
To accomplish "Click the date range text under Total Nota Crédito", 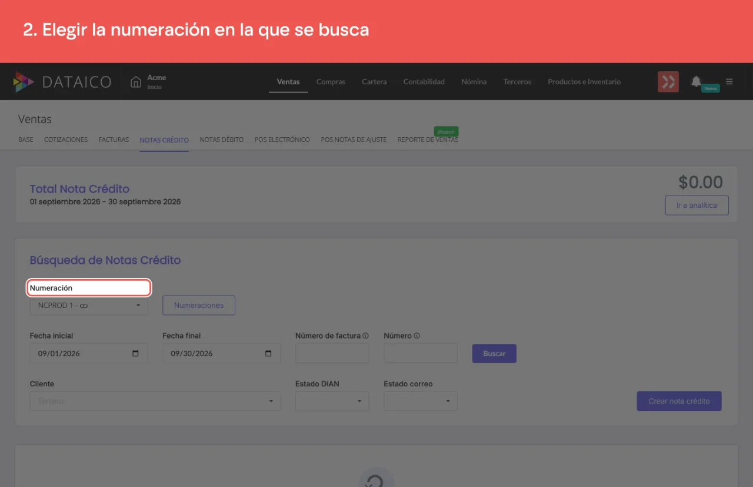I will (x=105, y=201).
